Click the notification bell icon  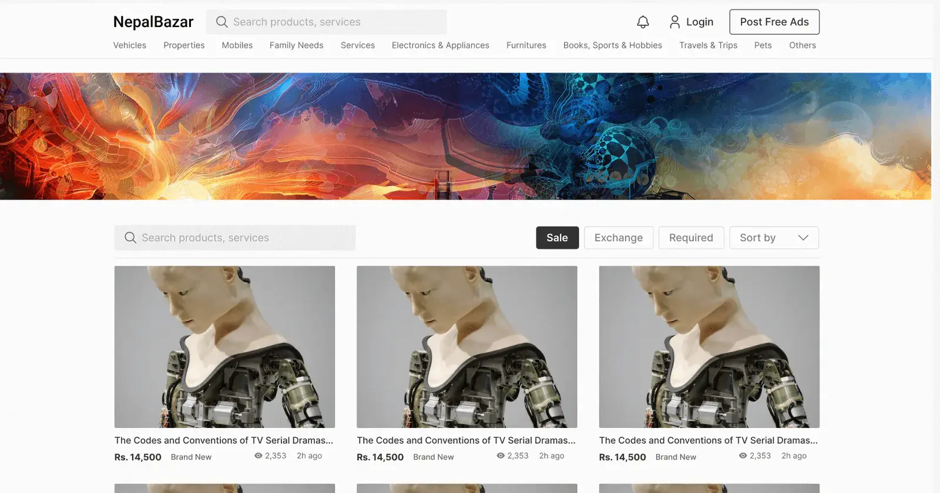coord(643,22)
